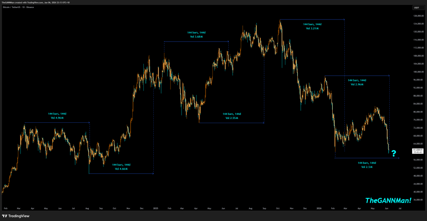Click the 76,000.00 price axis label

click(418, 120)
